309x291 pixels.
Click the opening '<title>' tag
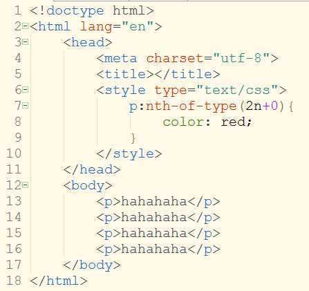click(x=125, y=74)
